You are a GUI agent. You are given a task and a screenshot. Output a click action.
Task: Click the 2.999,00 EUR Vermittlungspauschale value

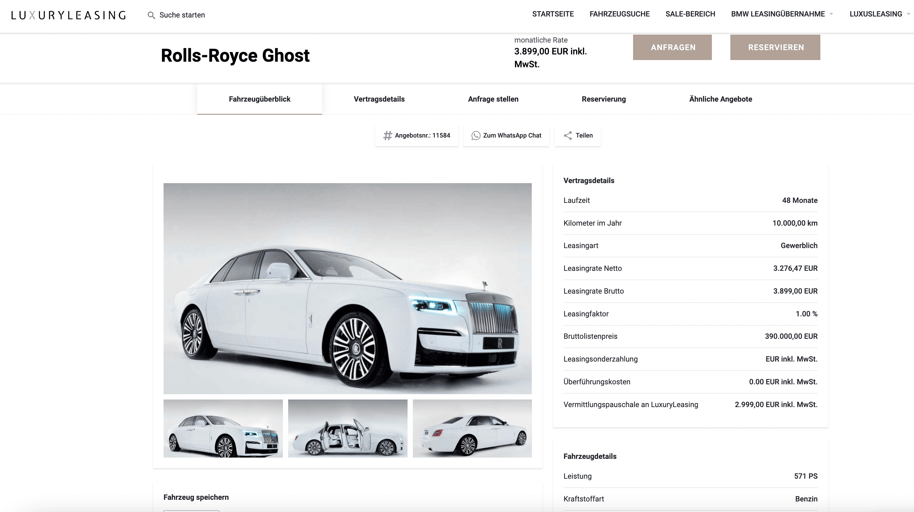(776, 404)
